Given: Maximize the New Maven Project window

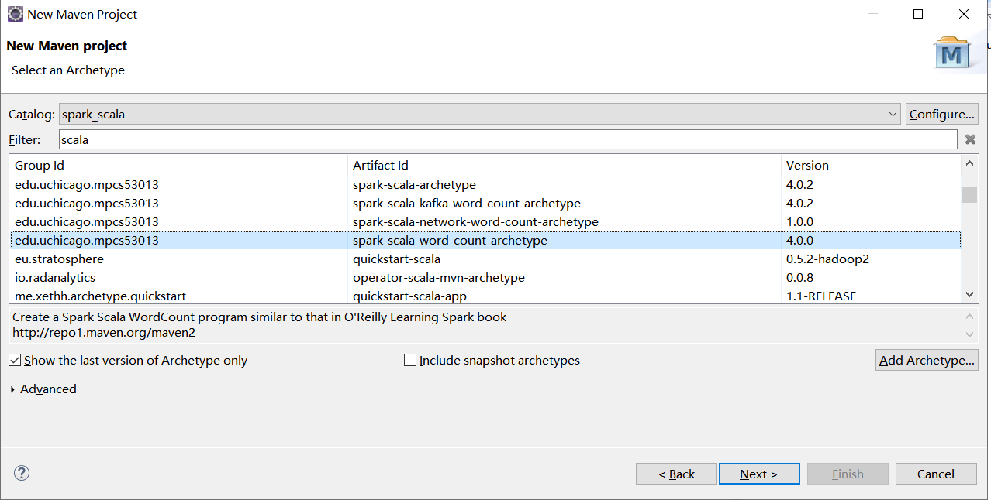Looking at the screenshot, I should pos(918,14).
